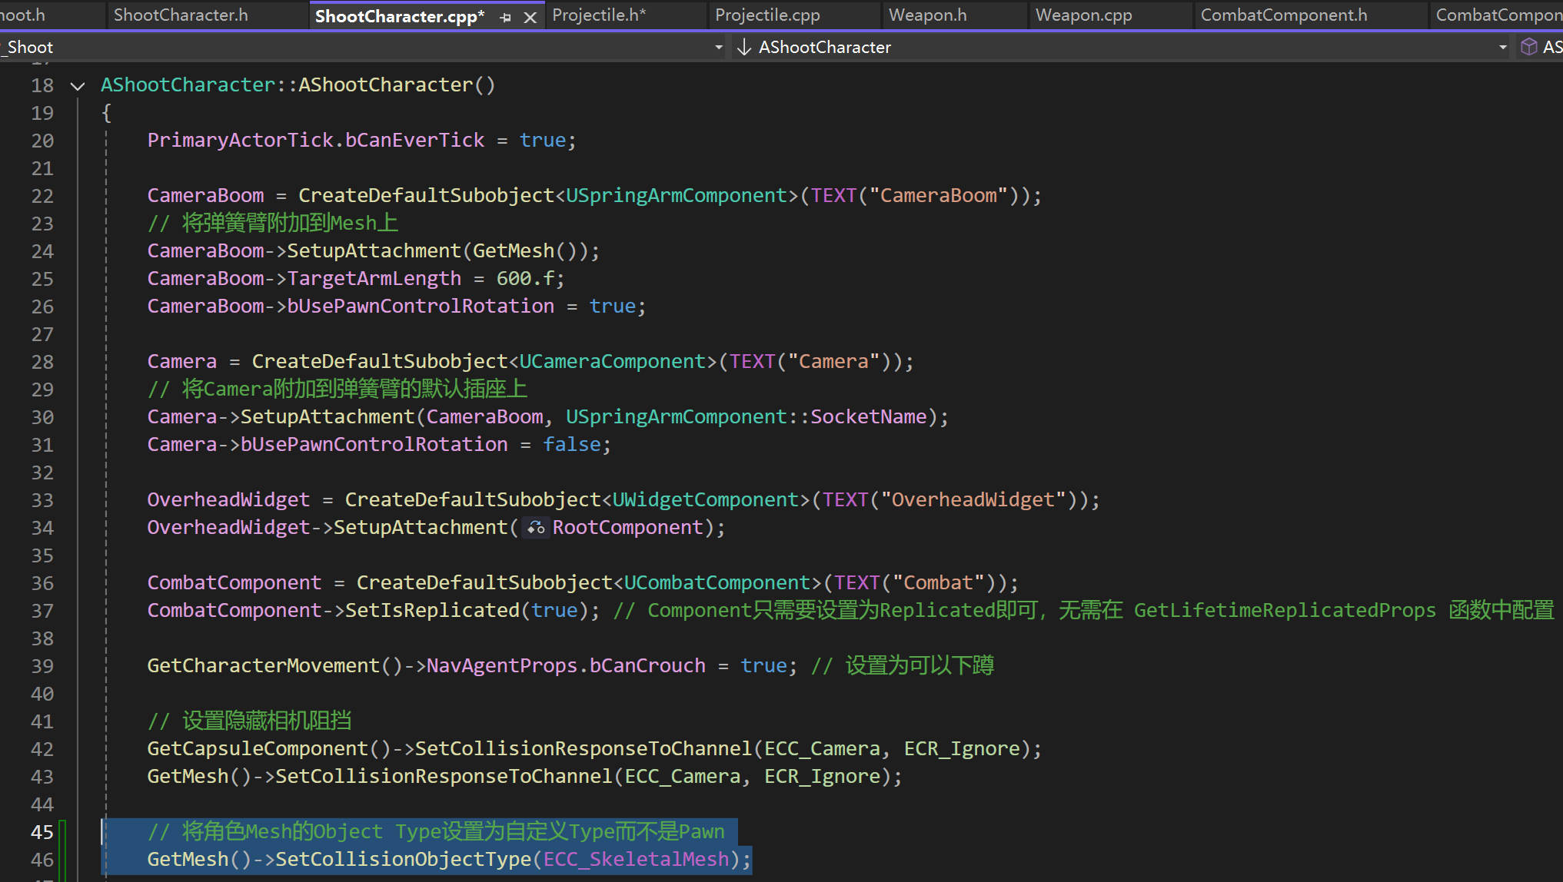
Task: Open the AShootCharacter type dropdown arrow
Action: pyautogui.click(x=1502, y=47)
